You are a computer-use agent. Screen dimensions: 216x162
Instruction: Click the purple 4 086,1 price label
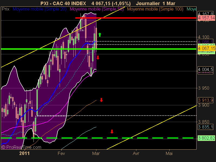205,42
